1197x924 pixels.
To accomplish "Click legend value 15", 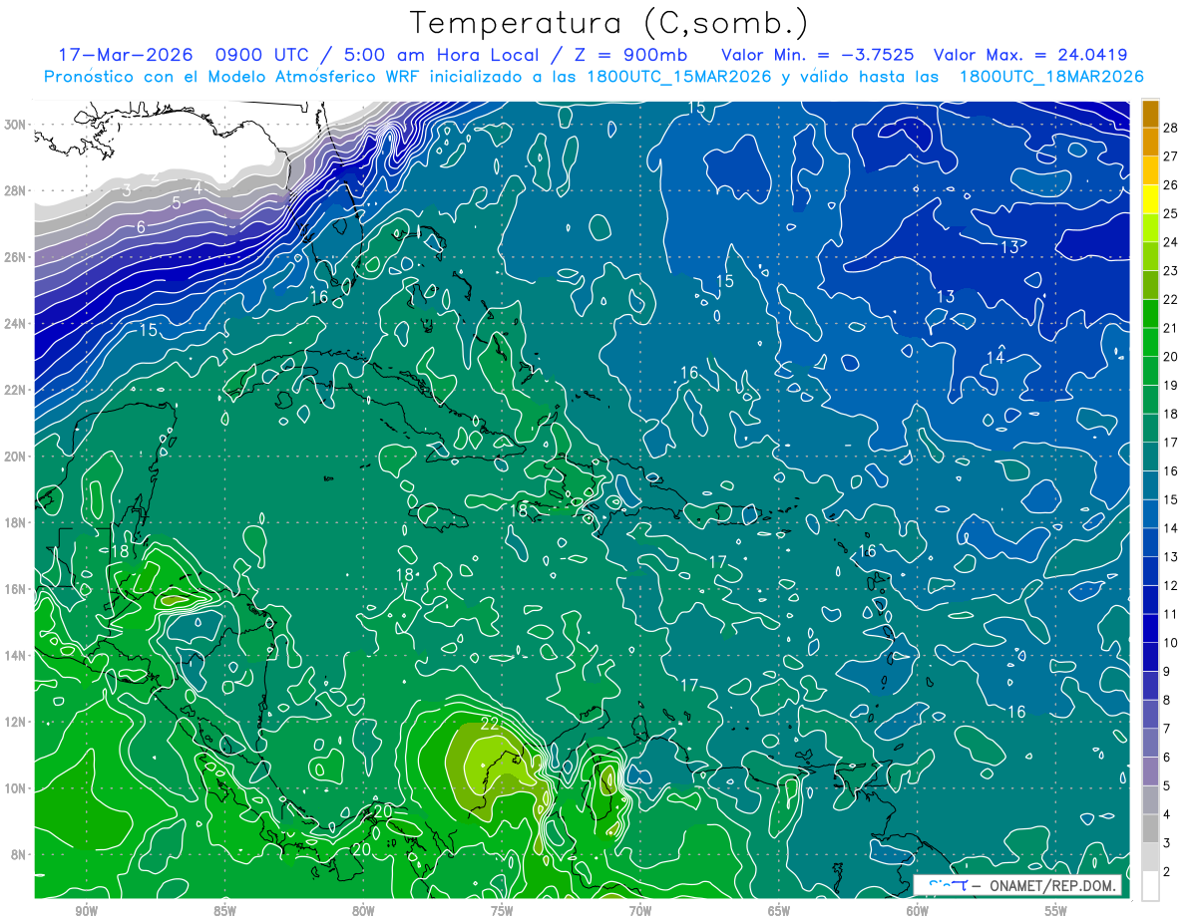I will [x=1171, y=499].
